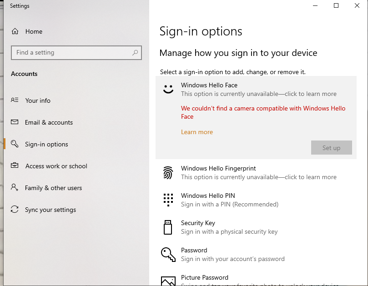Viewport: 368px width, 286px height.
Task: Click the Windows Hello Fingerprint icon
Action: click(x=168, y=173)
